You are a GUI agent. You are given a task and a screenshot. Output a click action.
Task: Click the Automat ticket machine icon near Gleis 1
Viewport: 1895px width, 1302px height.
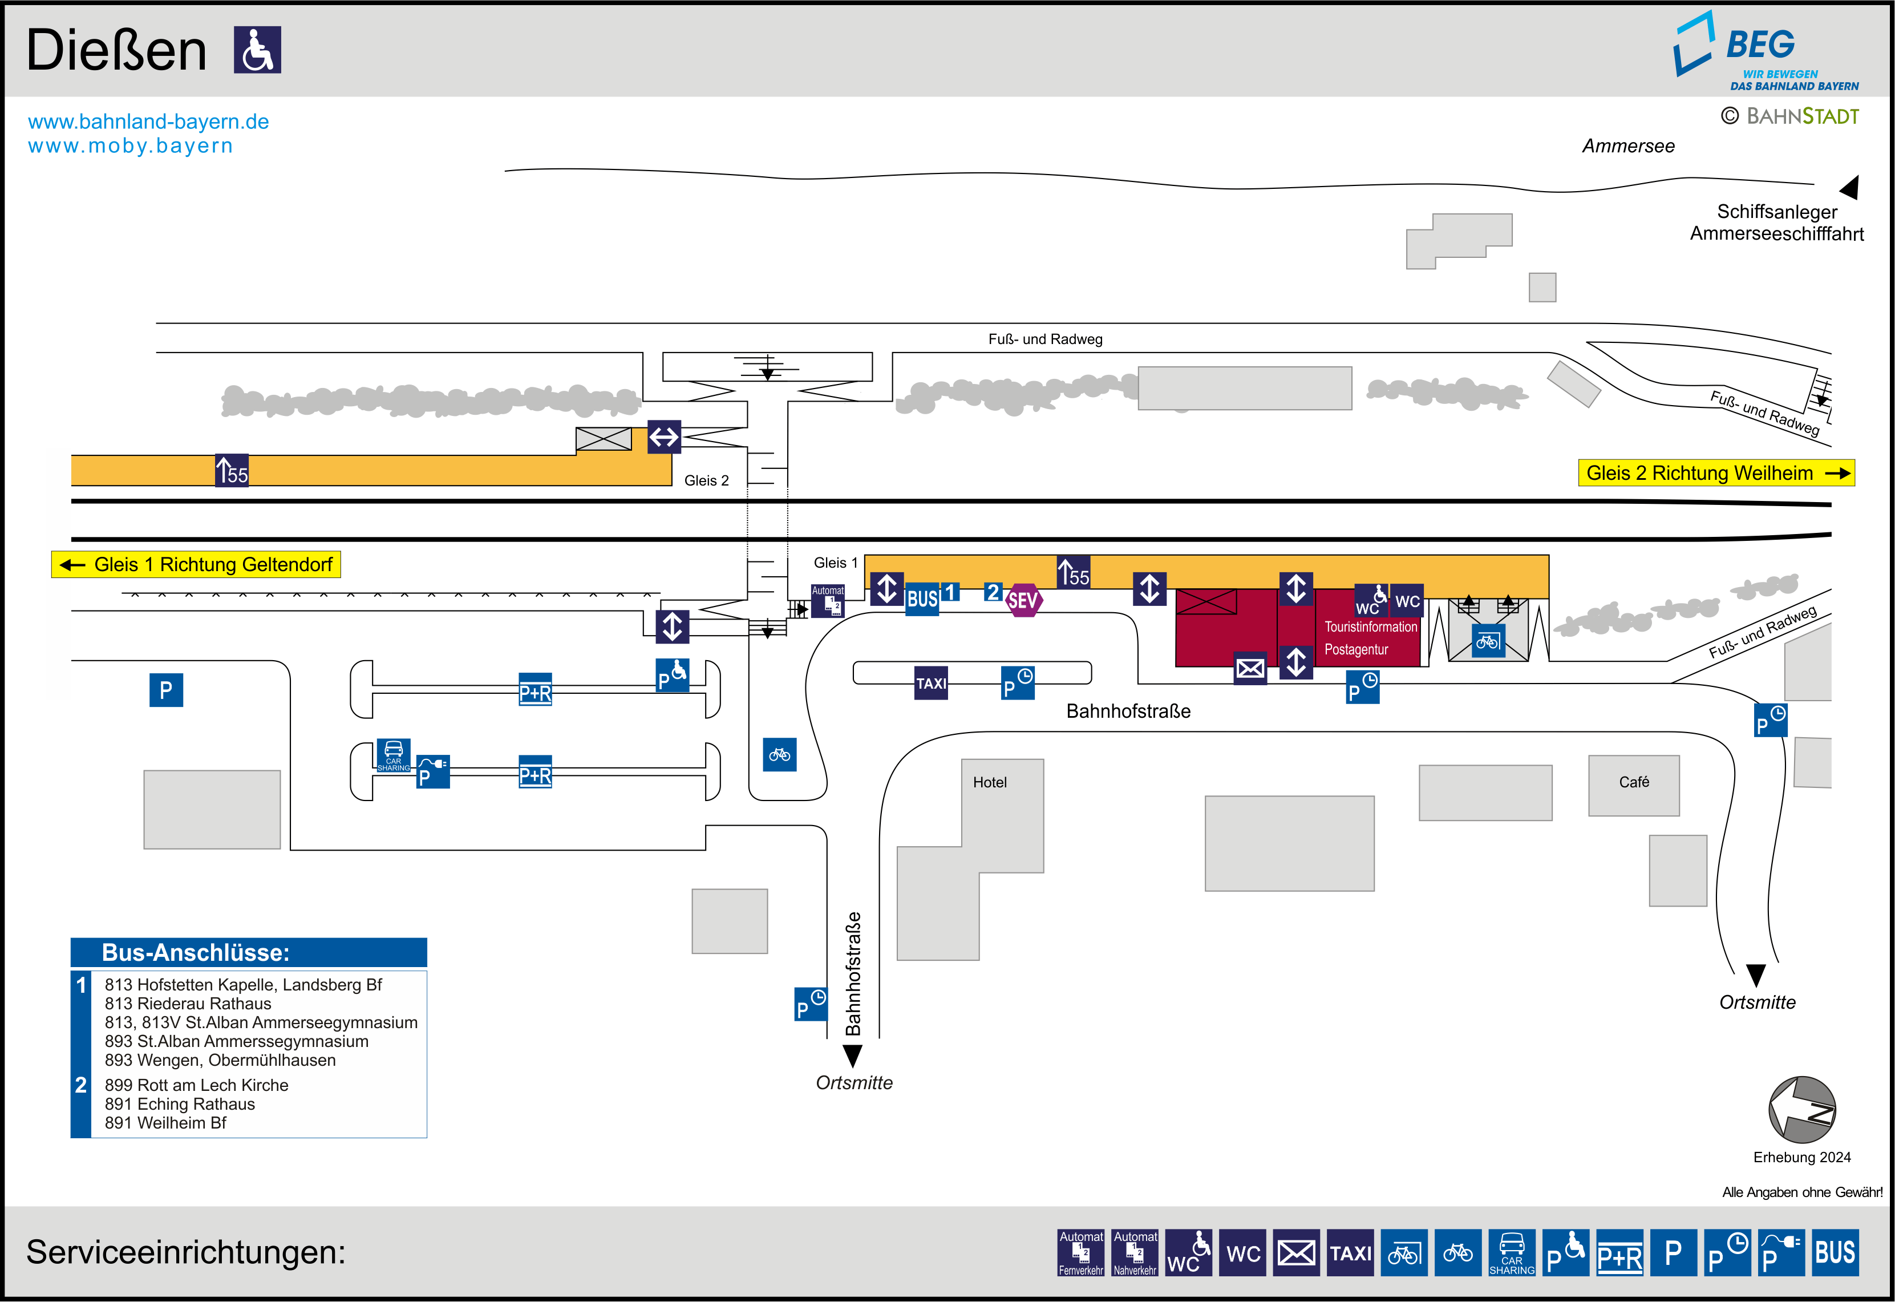click(x=828, y=600)
